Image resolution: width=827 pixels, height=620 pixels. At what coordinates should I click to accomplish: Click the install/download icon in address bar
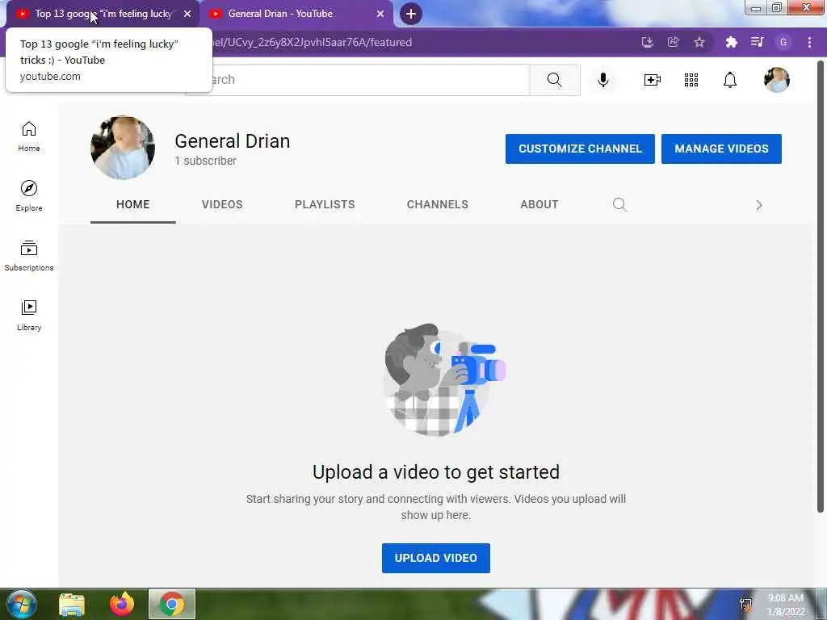click(648, 42)
